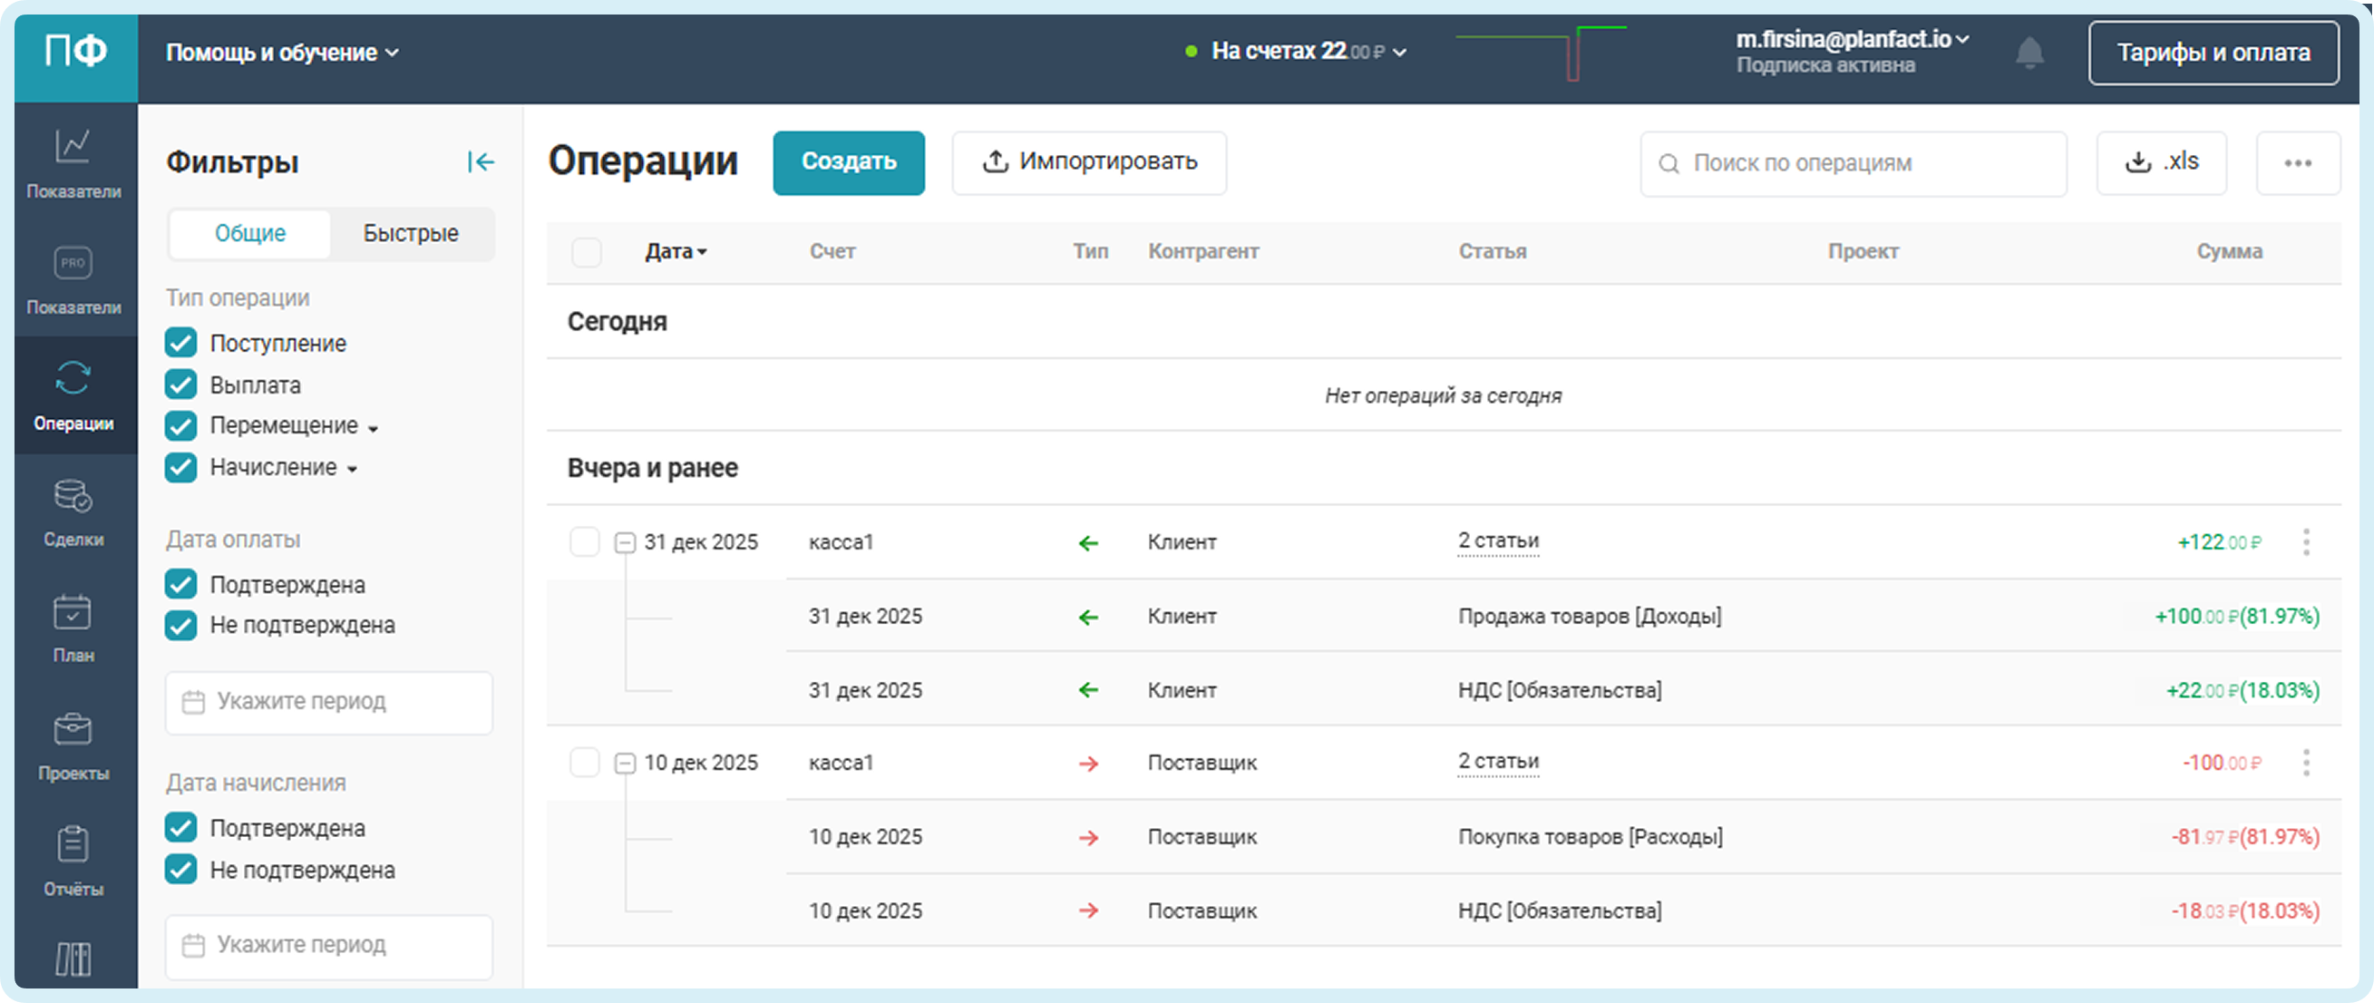
Task: Click the Поиск по операциям search field
Action: click(x=1853, y=163)
